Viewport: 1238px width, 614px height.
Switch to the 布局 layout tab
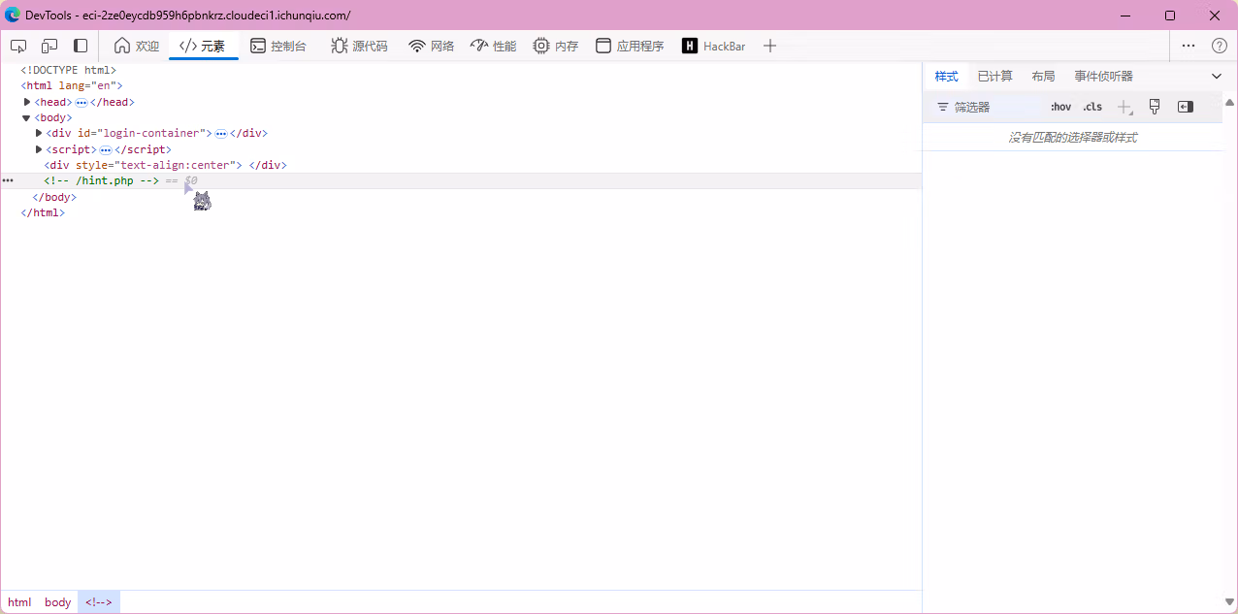[x=1043, y=77]
